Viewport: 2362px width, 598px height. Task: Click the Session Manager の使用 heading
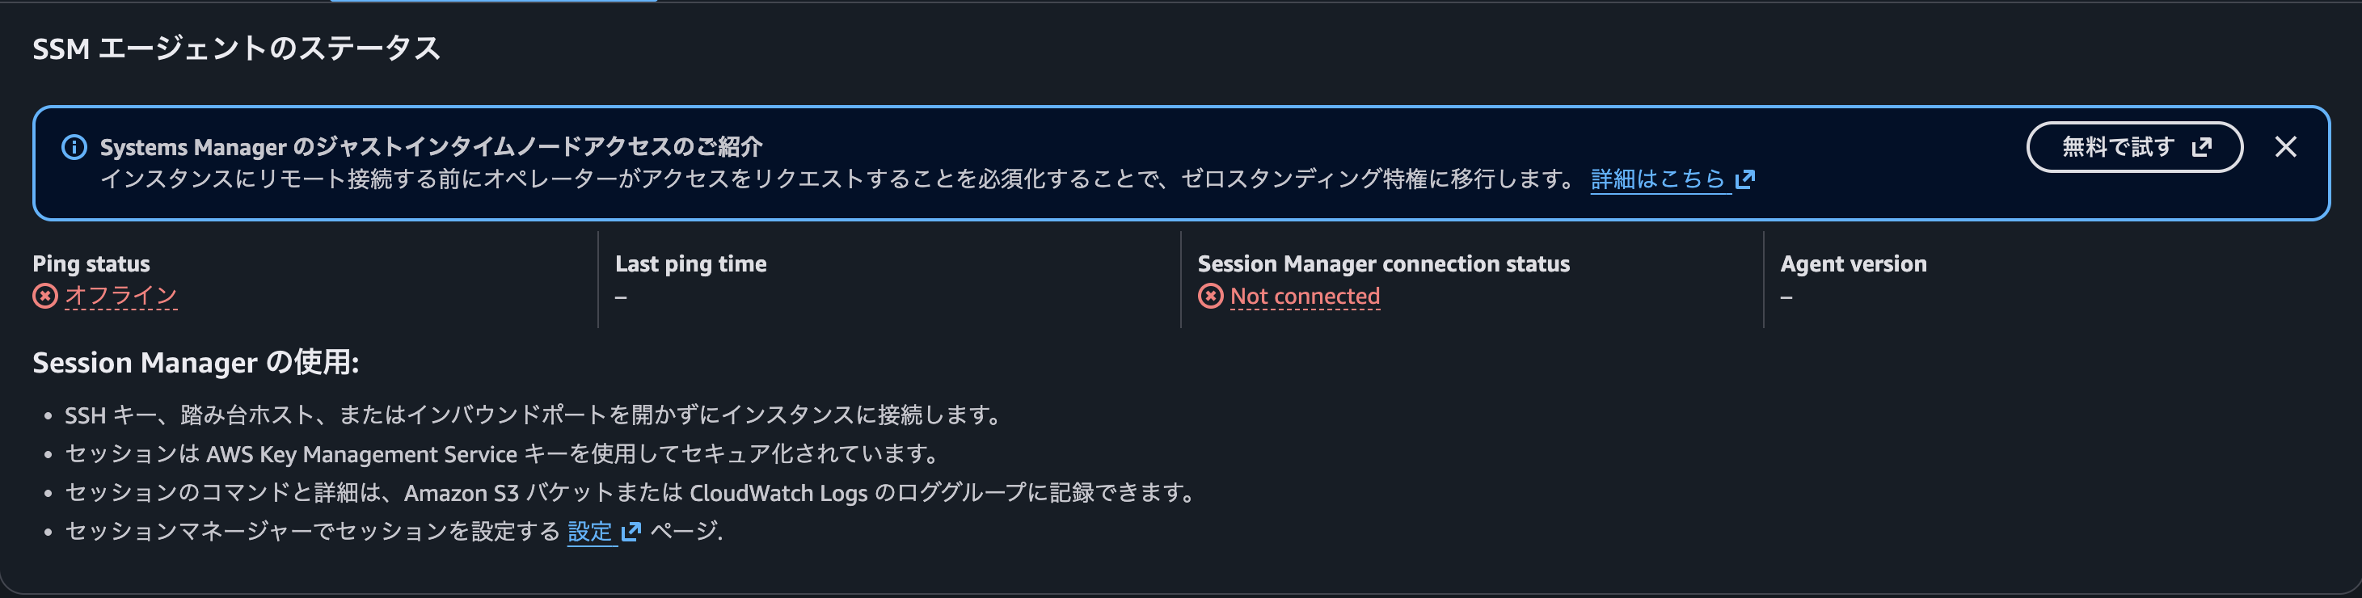[196, 362]
